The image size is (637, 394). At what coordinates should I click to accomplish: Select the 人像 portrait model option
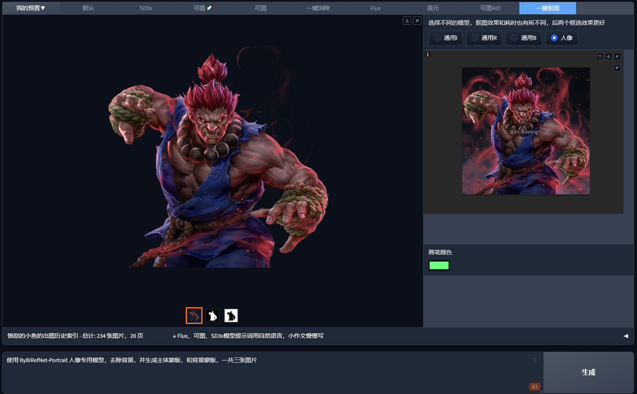(x=562, y=38)
